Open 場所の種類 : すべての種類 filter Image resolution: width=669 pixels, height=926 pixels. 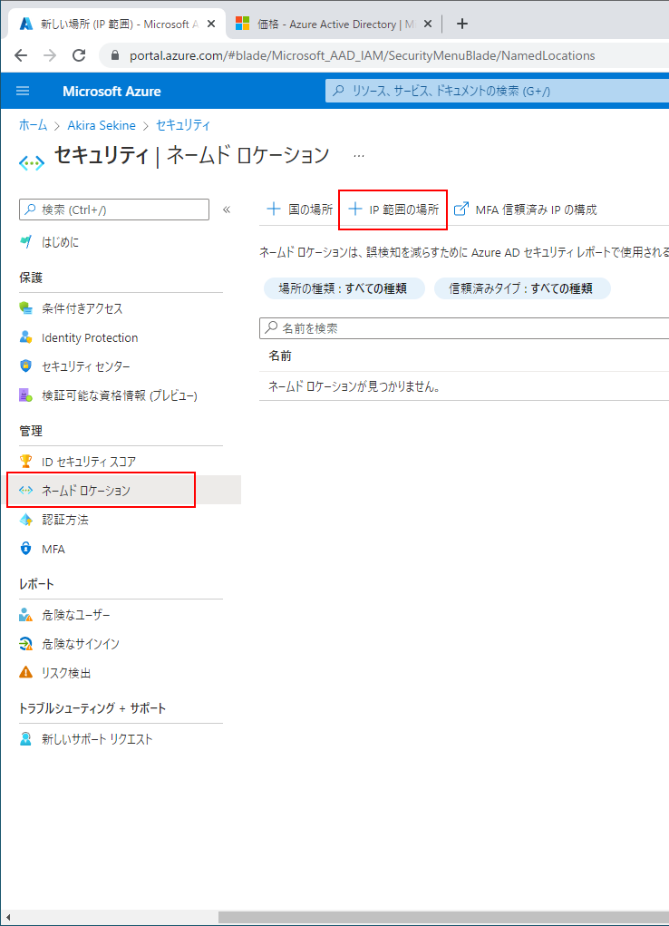point(344,288)
